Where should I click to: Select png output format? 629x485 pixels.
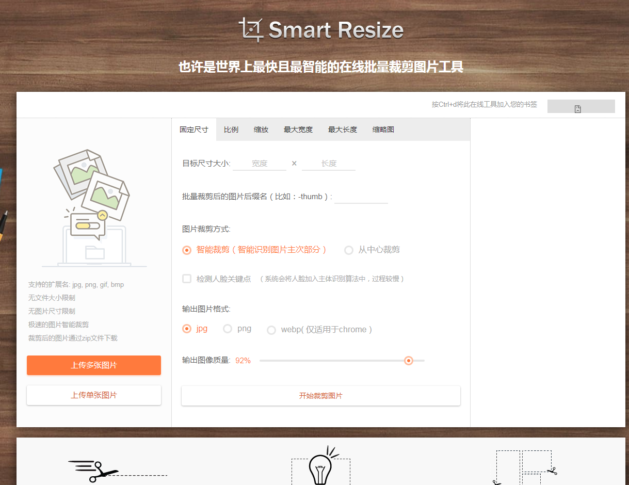pos(228,329)
